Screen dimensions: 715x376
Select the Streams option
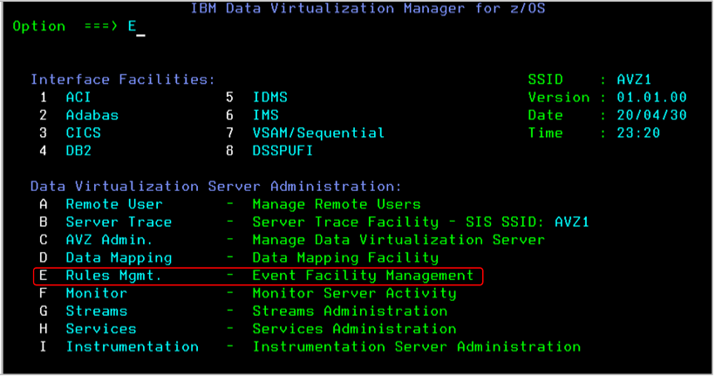coord(96,311)
